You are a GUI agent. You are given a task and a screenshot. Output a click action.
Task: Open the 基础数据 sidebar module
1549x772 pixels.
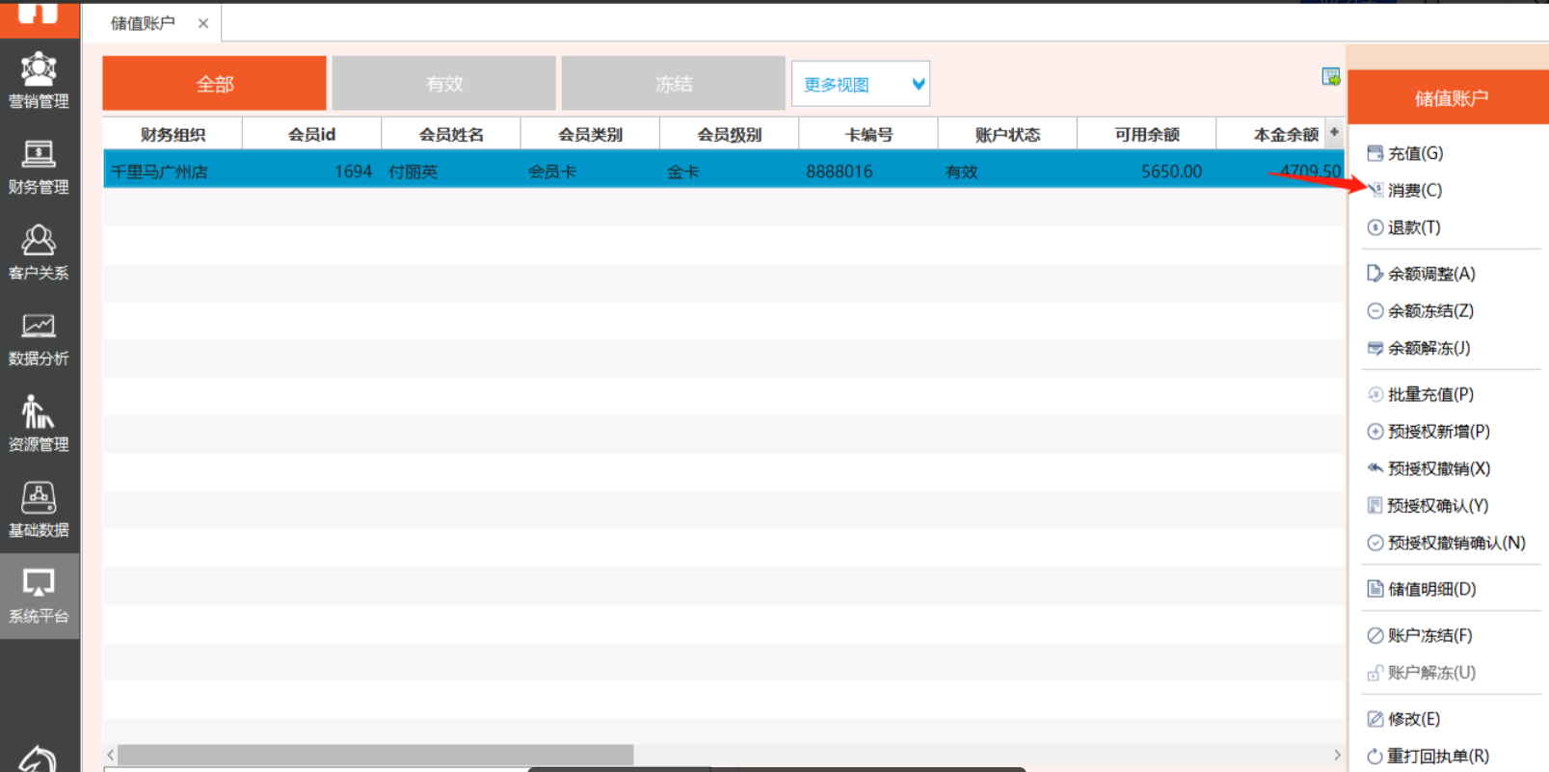(39, 510)
